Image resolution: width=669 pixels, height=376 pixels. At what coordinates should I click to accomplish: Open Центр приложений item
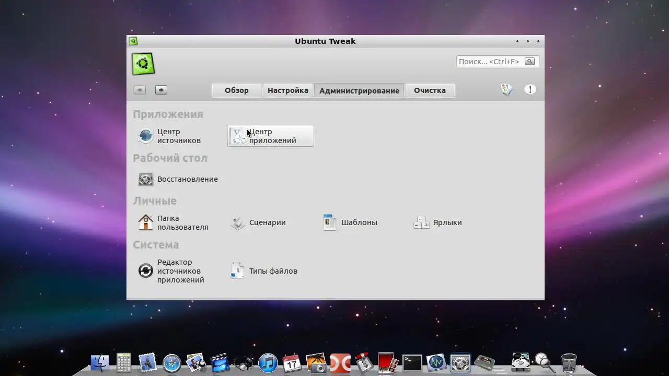click(x=270, y=136)
